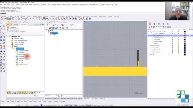Click the Undo icon in toolbar
193x108 pixels.
[x=24, y=19]
